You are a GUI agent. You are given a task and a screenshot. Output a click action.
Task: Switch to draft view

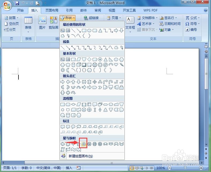[x=151, y=168]
